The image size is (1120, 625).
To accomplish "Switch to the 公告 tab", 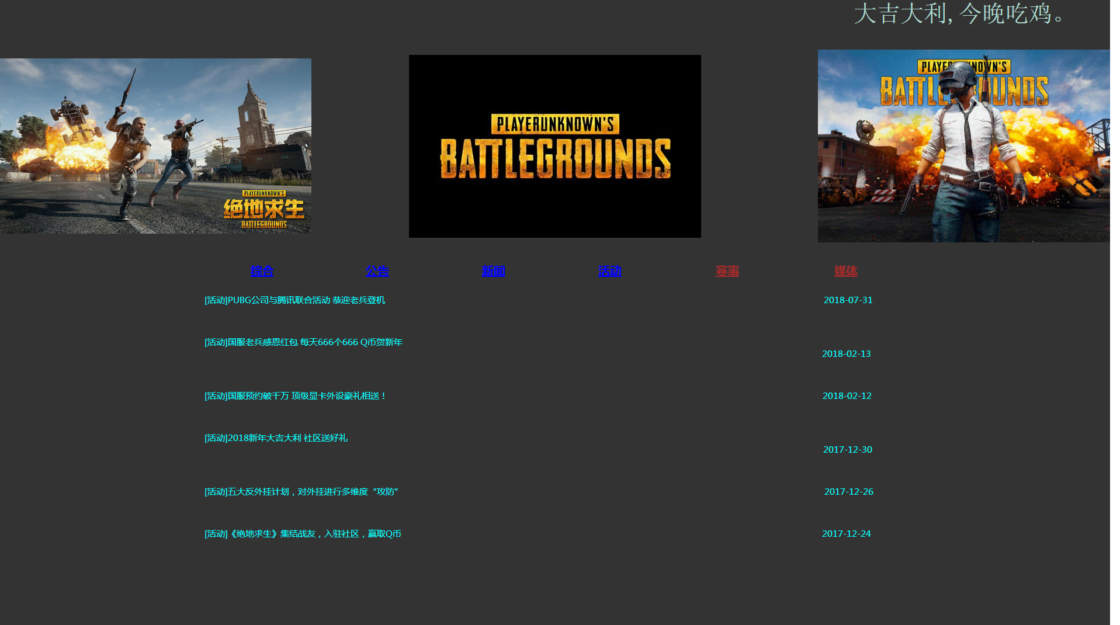I will 377,271.
